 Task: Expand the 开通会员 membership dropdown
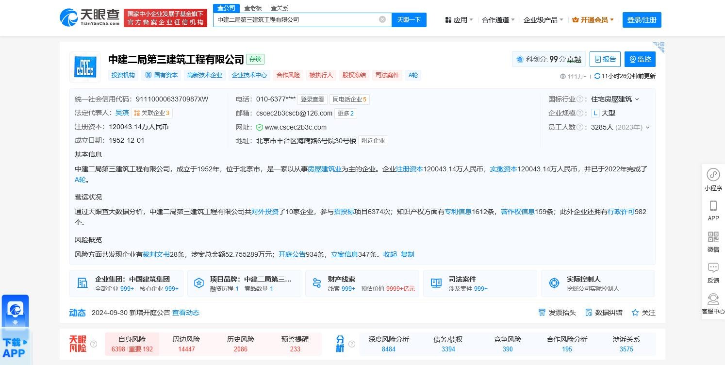593,20
